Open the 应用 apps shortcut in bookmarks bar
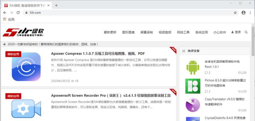 9,19
